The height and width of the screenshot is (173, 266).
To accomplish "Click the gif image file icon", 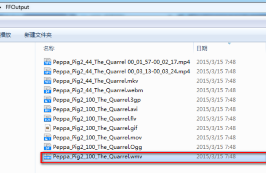I will [x=47, y=128].
